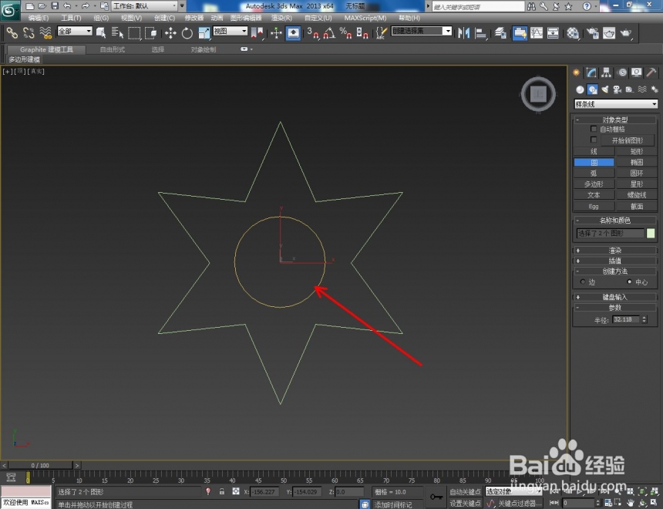Screen dimensions: 663x509
Task: Open the Layer Manager
Action: point(500,32)
